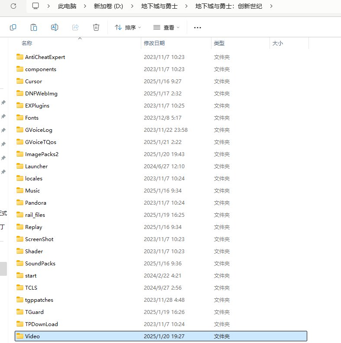Viewport: 341px width, 343px height.
Task: Select the Music folder icon
Action: (20, 190)
